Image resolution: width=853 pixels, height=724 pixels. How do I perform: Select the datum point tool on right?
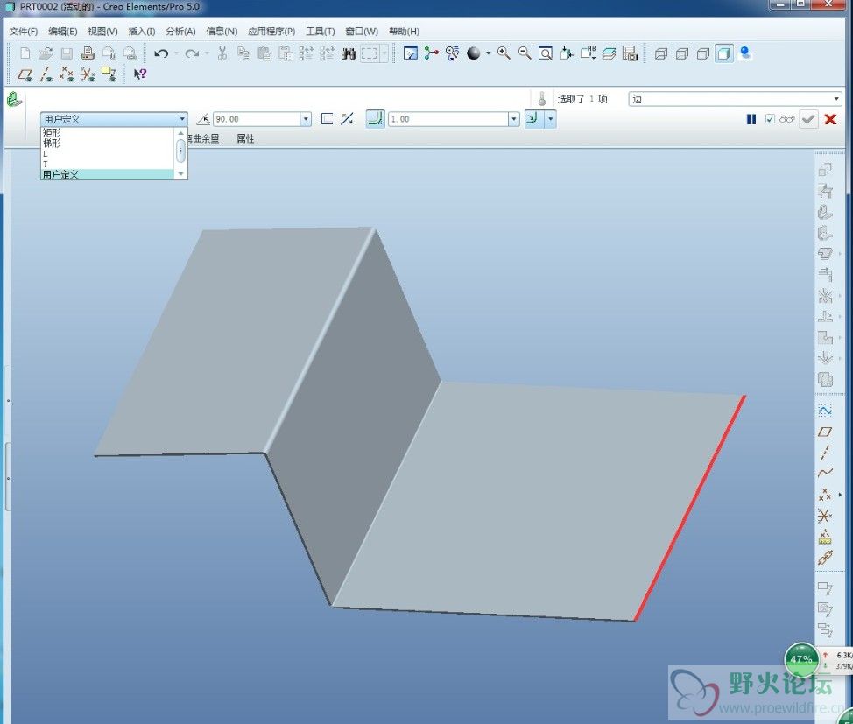tap(825, 495)
